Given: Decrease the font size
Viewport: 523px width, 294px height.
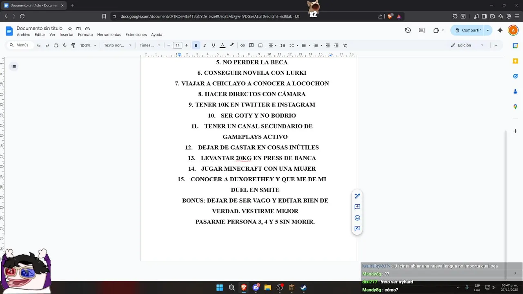Looking at the screenshot, I should [169, 45].
